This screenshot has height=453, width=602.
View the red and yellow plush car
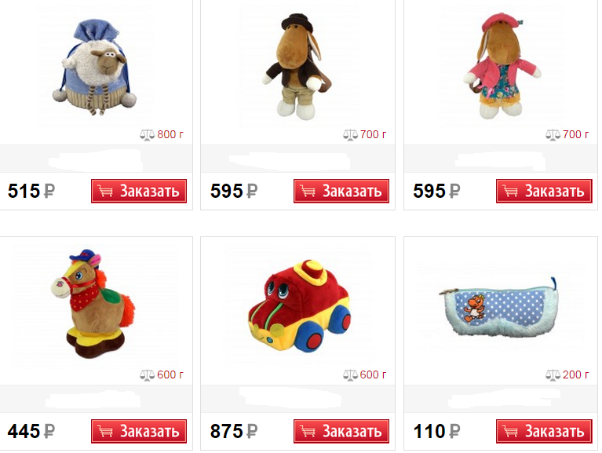coord(300,306)
